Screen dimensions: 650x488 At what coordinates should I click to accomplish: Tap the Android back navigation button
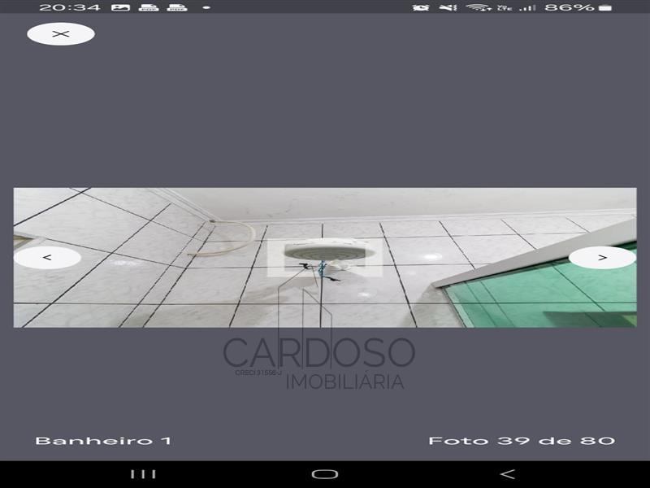tap(507, 474)
